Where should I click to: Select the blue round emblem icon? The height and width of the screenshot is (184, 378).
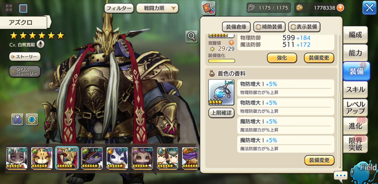click(32, 119)
